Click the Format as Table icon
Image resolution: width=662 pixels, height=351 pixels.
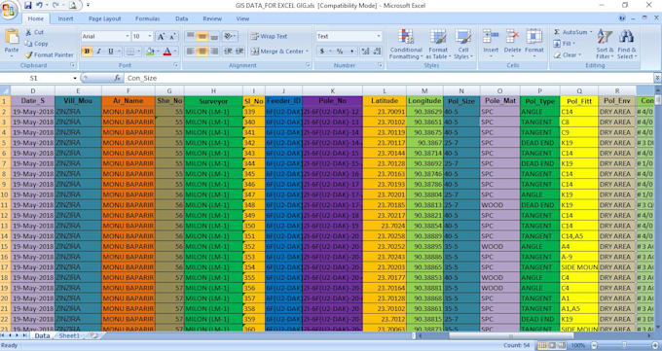438,36
